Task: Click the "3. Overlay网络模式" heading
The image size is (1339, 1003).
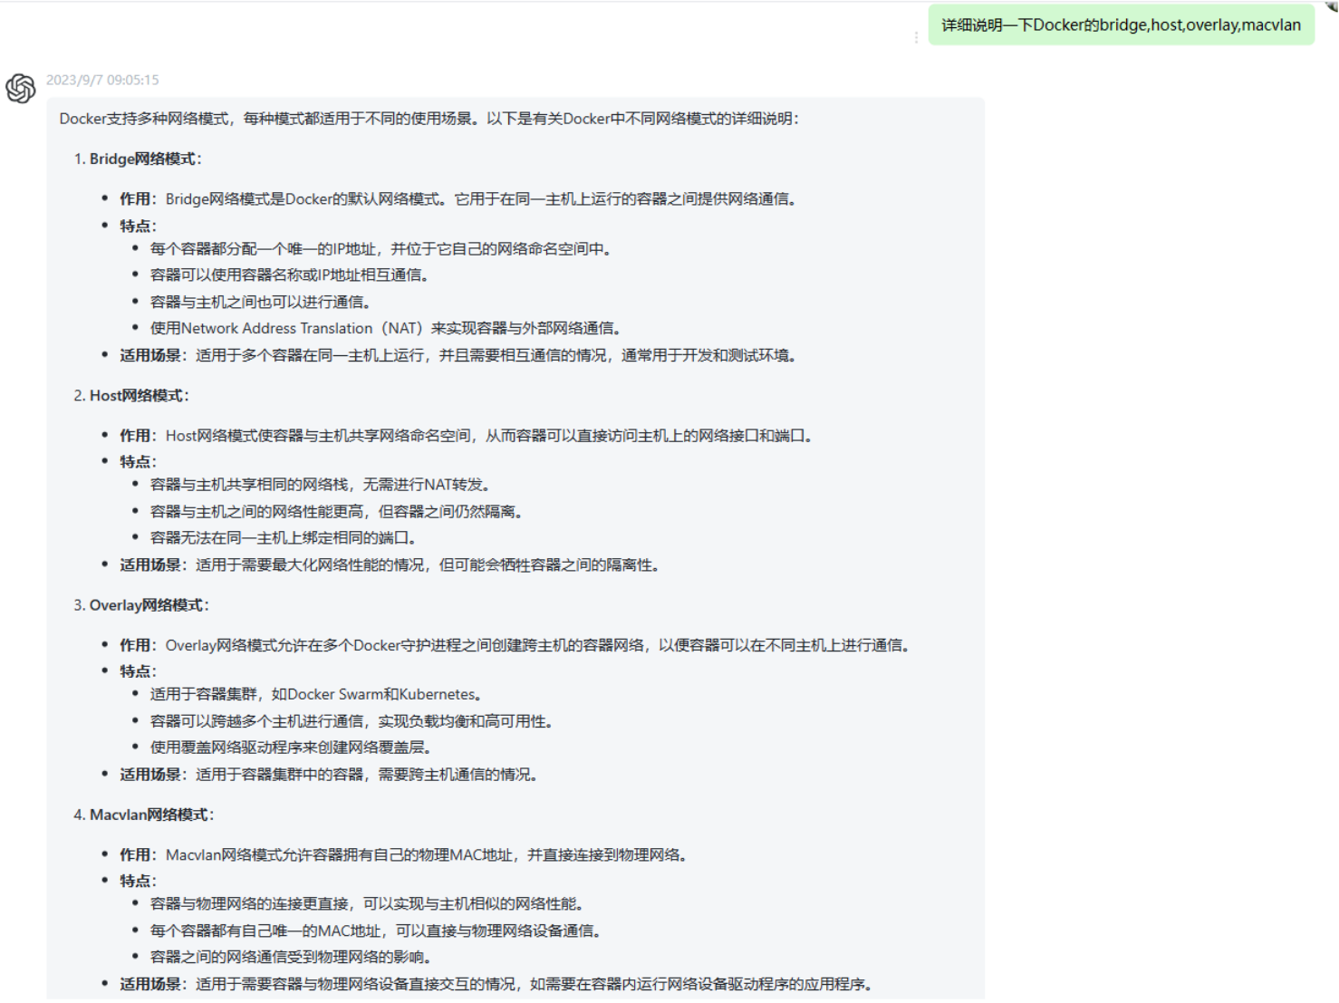Action: coord(141,605)
